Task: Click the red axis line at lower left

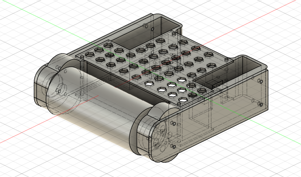Action: point(22,135)
